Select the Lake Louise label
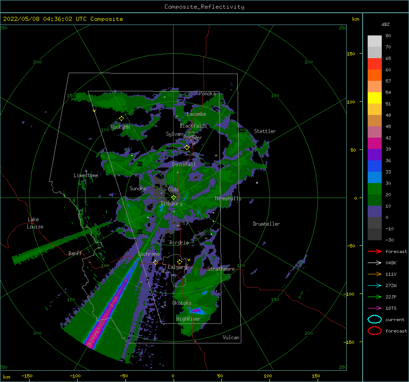The image size is (409, 382). 35,223
